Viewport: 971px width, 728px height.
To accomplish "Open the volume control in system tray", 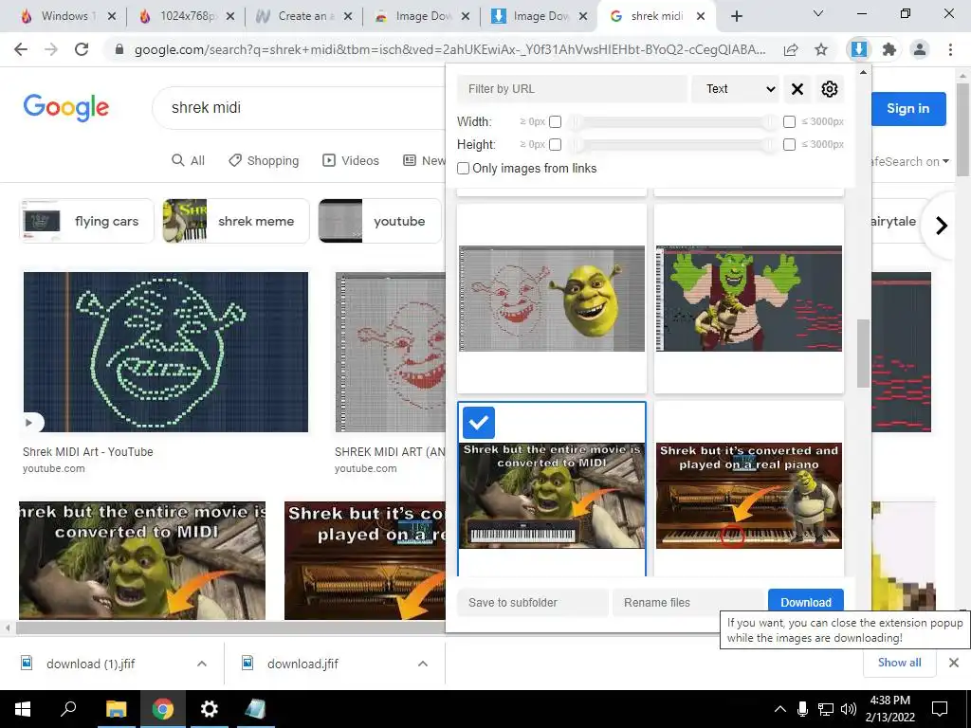I will [849, 709].
